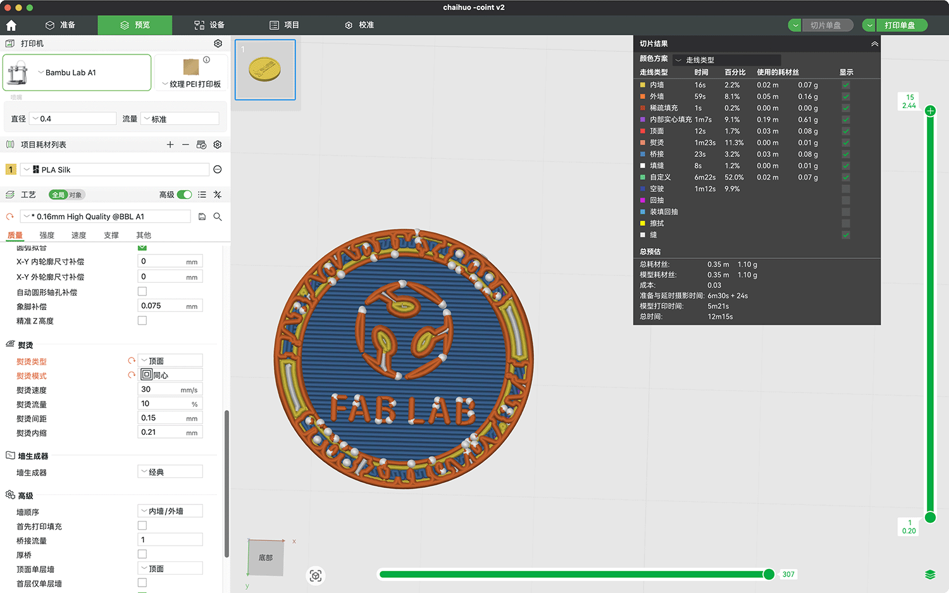The height and width of the screenshot is (593, 949).
Task: Sync filament list from AMS icon
Action: click(201, 145)
